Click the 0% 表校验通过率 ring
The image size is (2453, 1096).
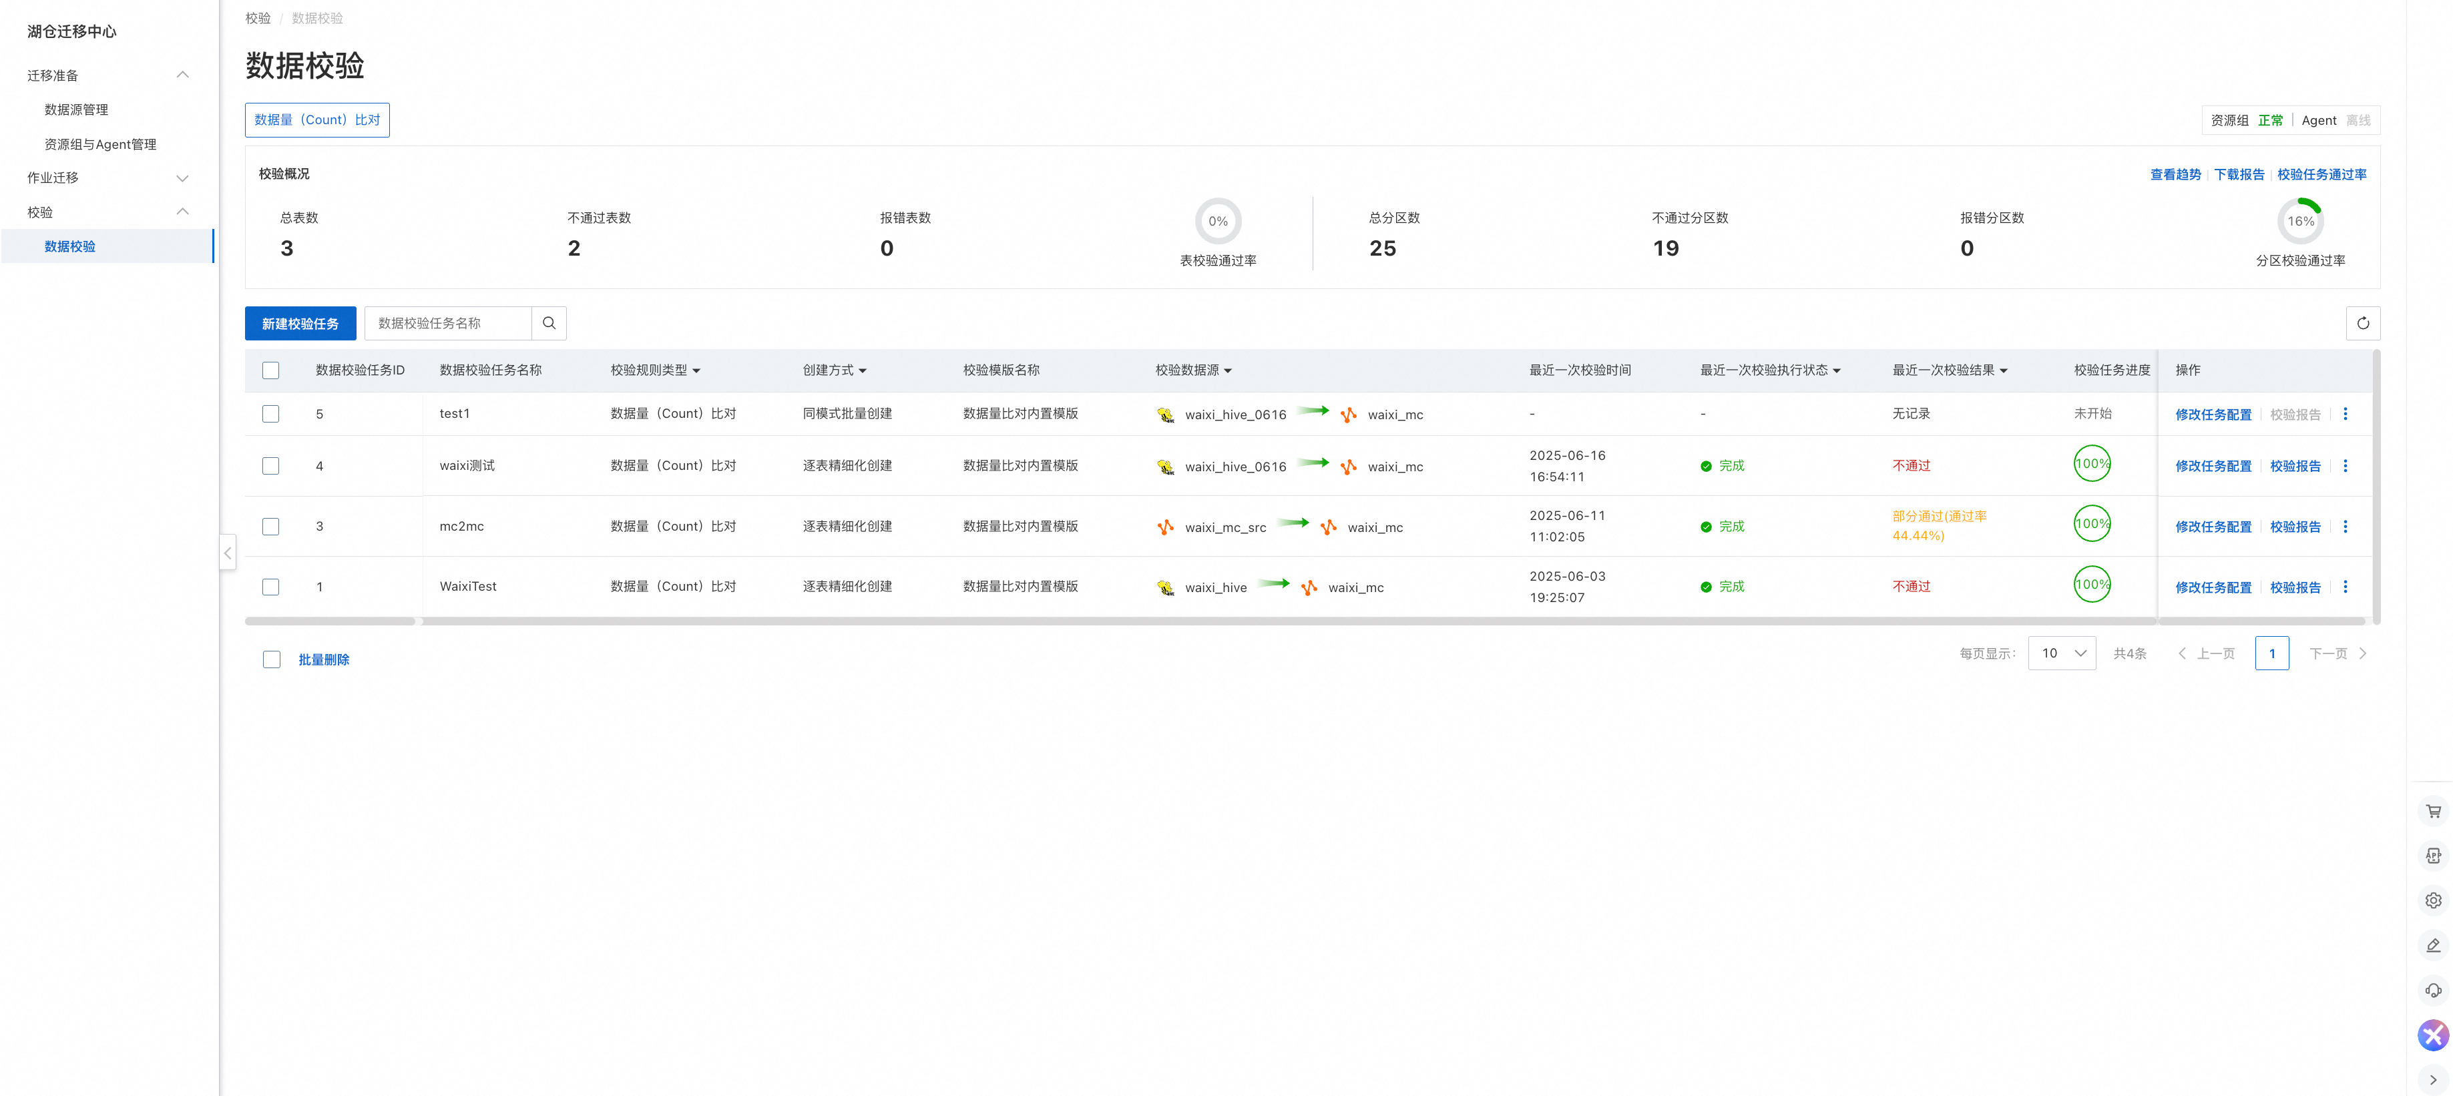click(x=1218, y=221)
